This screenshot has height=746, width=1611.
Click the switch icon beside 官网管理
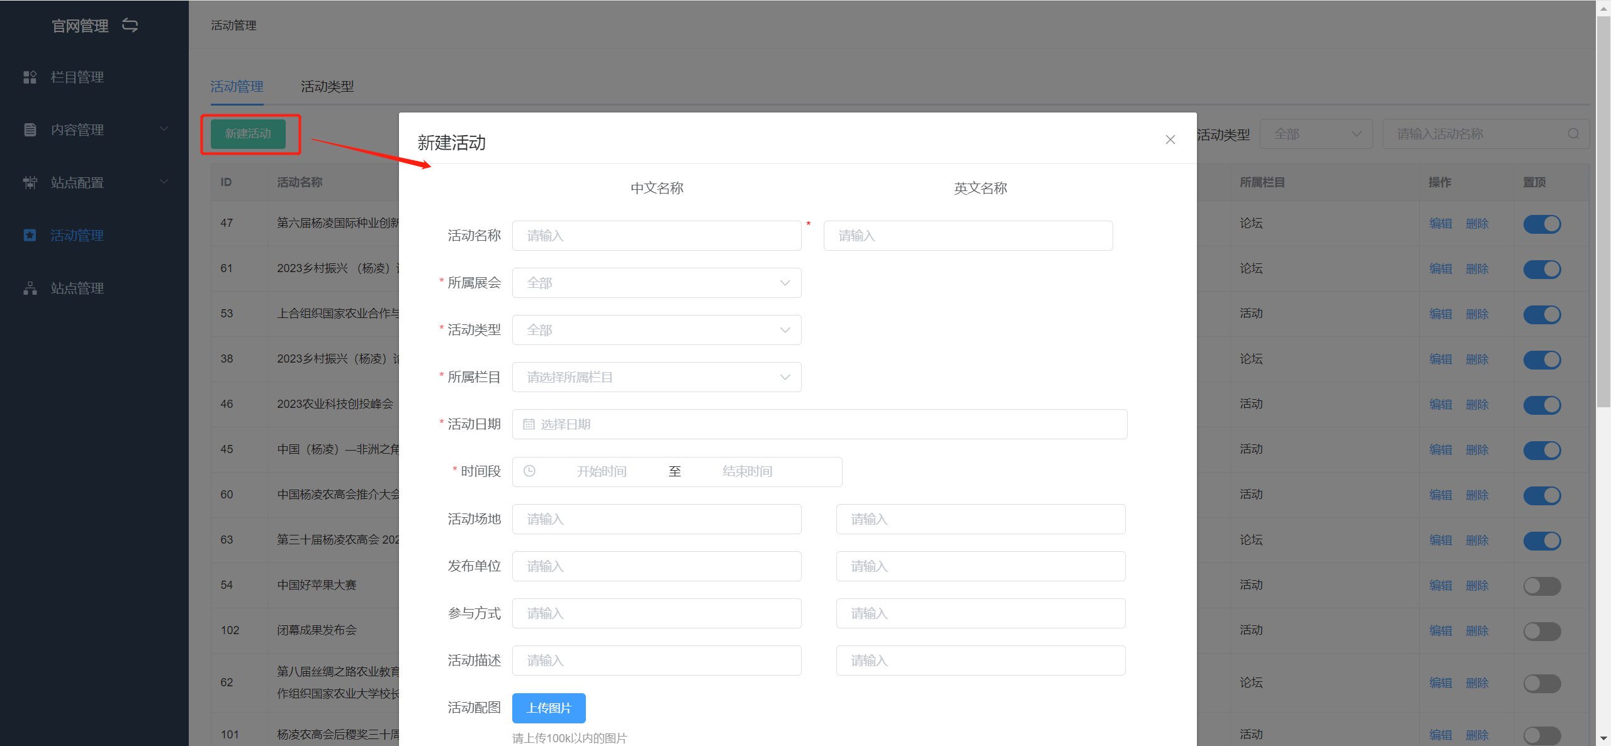pyautogui.click(x=130, y=25)
